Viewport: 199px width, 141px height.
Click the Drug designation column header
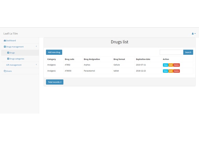pyautogui.click(x=92, y=59)
